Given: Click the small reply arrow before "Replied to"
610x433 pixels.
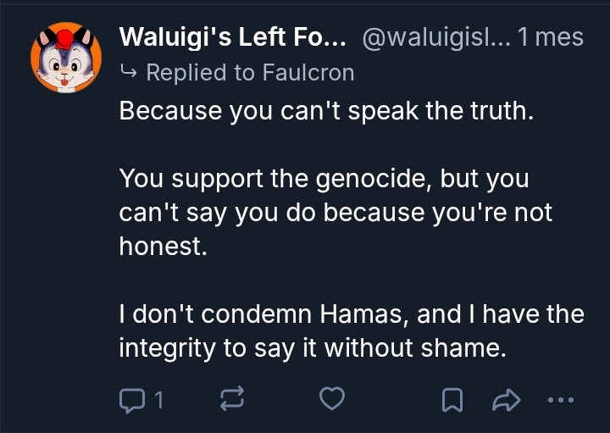Looking at the screenshot, I should (x=130, y=73).
